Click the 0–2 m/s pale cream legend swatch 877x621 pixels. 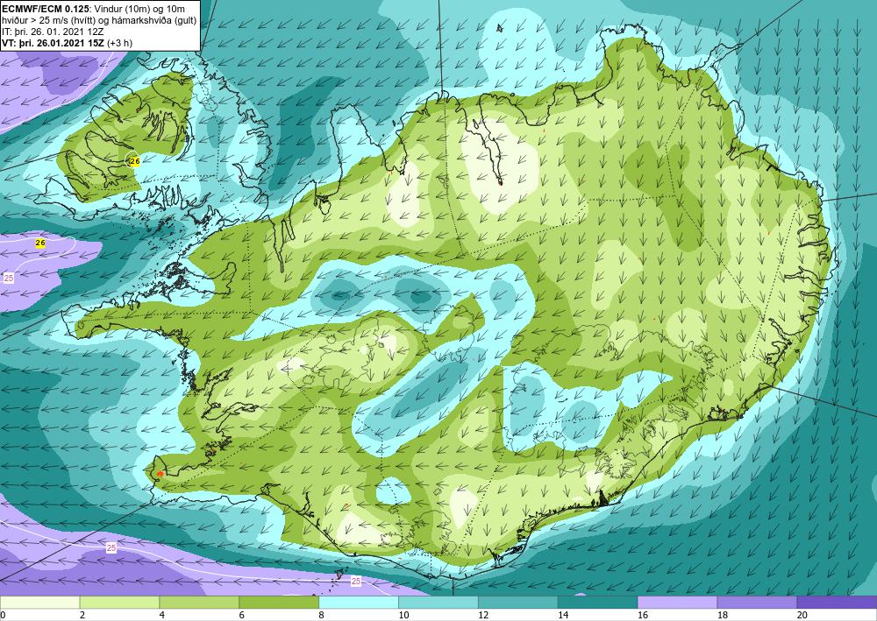(39, 603)
